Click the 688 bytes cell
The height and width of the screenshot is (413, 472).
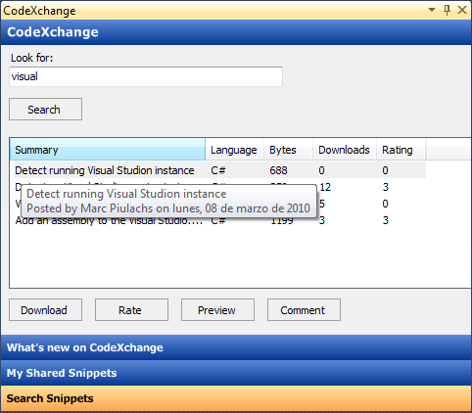pyautogui.click(x=278, y=170)
